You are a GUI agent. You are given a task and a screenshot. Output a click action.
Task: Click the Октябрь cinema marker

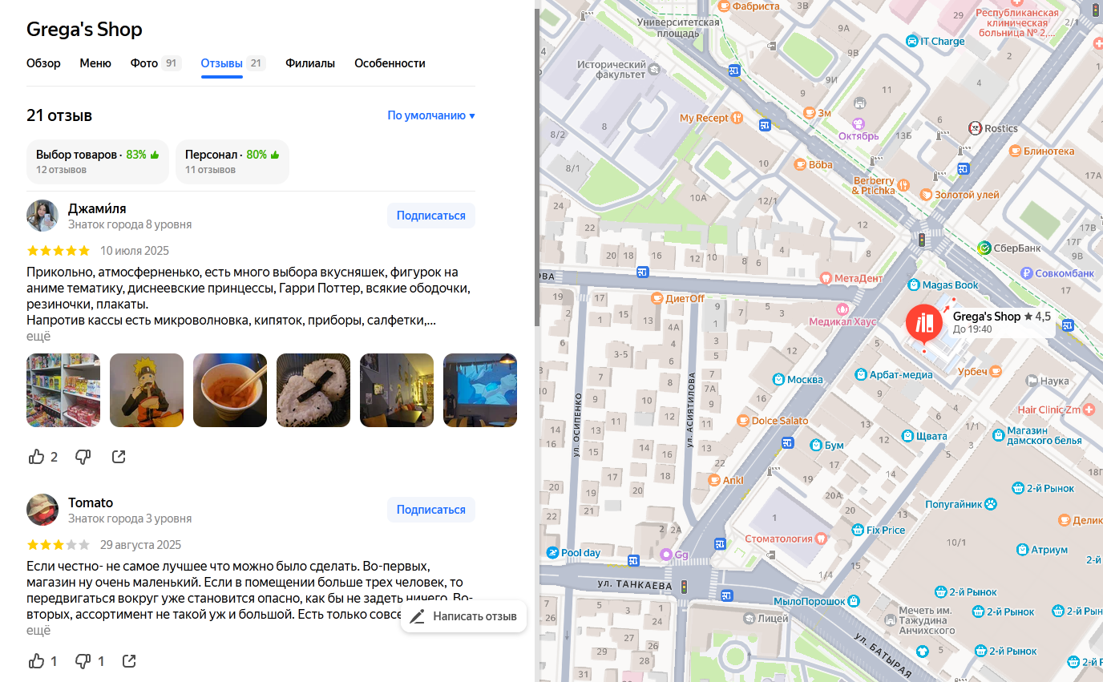point(859,123)
